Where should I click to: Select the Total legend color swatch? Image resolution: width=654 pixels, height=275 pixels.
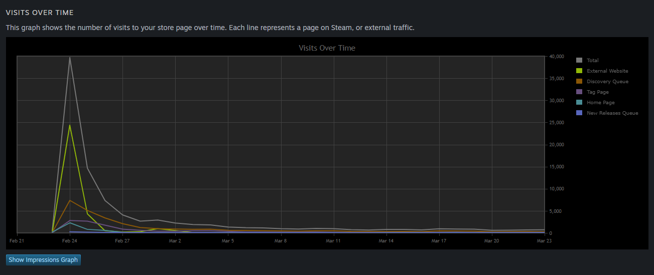pyautogui.click(x=579, y=60)
